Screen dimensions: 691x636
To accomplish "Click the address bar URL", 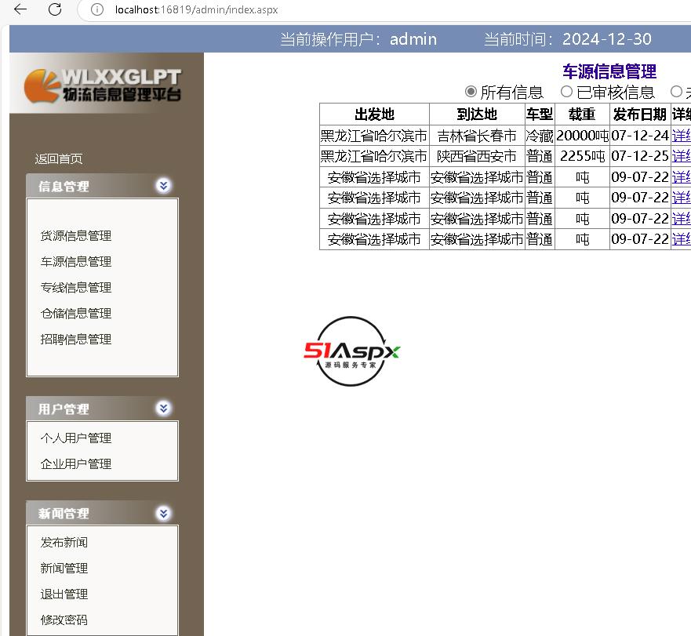I will 196,9.
